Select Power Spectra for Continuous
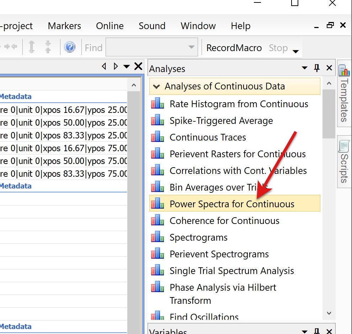 pyautogui.click(x=234, y=204)
